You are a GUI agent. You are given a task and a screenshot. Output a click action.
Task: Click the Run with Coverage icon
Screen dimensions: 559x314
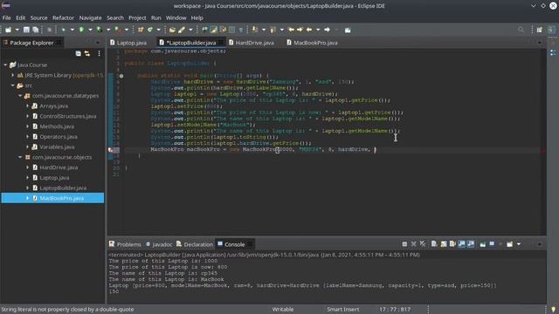[100, 30]
